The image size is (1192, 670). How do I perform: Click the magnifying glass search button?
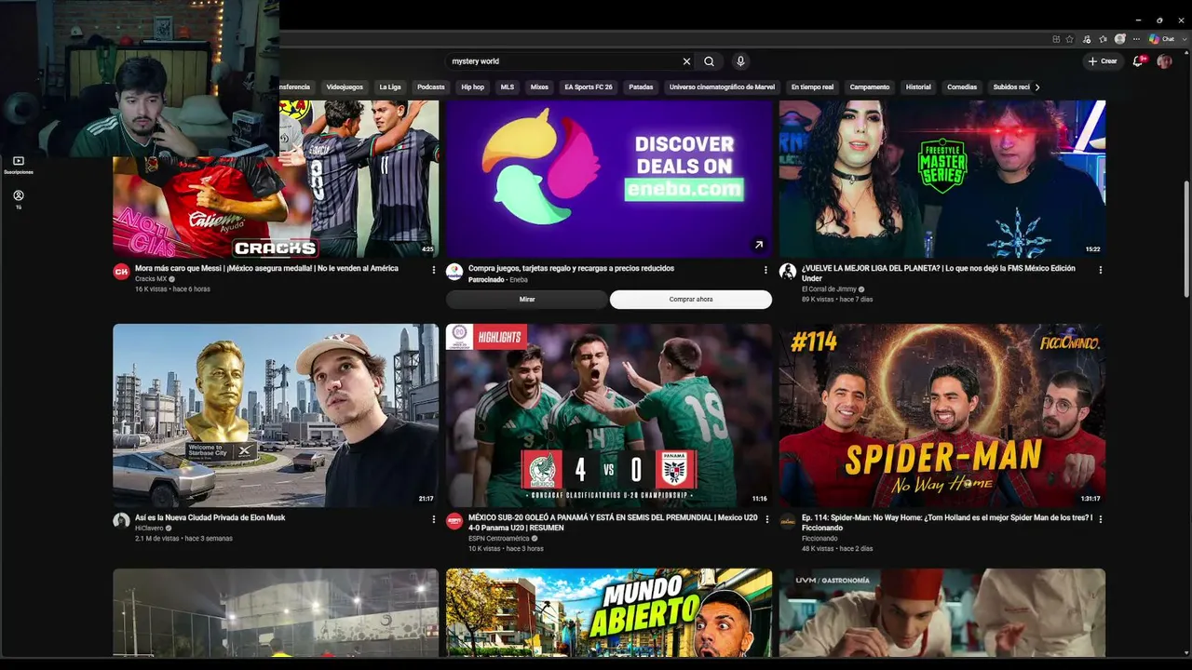pos(709,61)
